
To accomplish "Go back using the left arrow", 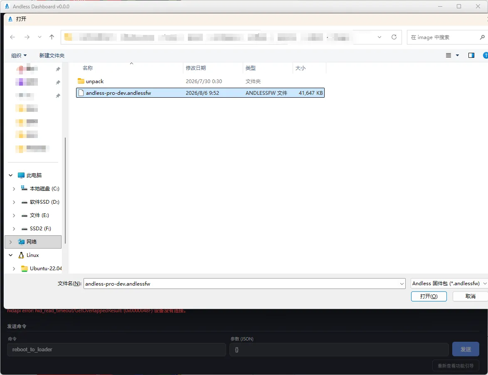I will [12, 37].
